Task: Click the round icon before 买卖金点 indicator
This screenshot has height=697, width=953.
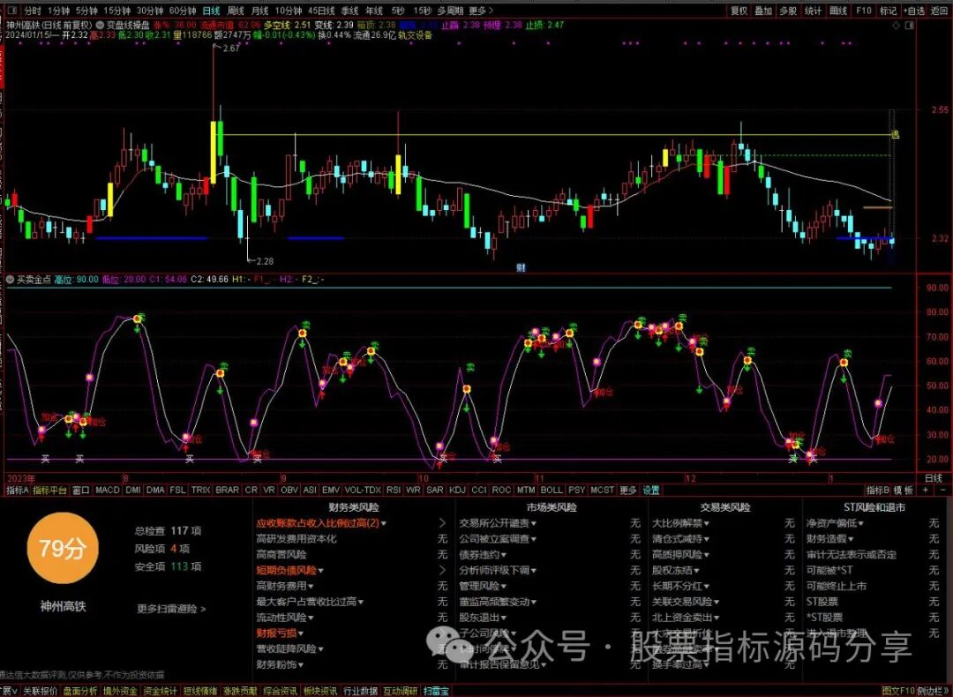Action: [10, 280]
